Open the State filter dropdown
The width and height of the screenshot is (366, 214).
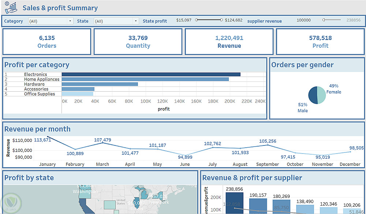coord(116,21)
